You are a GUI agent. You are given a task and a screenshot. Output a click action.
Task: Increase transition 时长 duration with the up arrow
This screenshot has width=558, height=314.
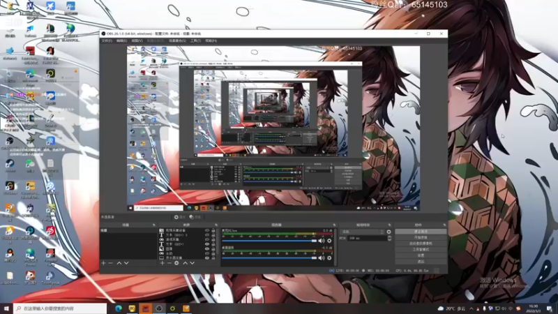pyautogui.click(x=389, y=237)
